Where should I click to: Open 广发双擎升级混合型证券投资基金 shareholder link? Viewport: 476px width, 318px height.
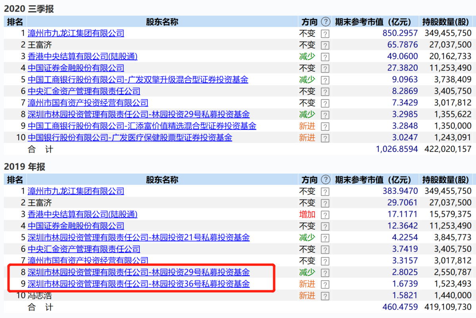coord(138,79)
